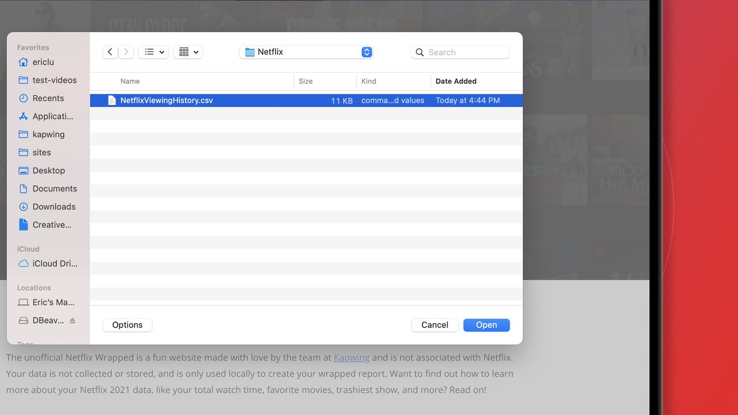Open the Netflix folder location popup
Screen dimensions: 738x415
[x=307, y=52]
